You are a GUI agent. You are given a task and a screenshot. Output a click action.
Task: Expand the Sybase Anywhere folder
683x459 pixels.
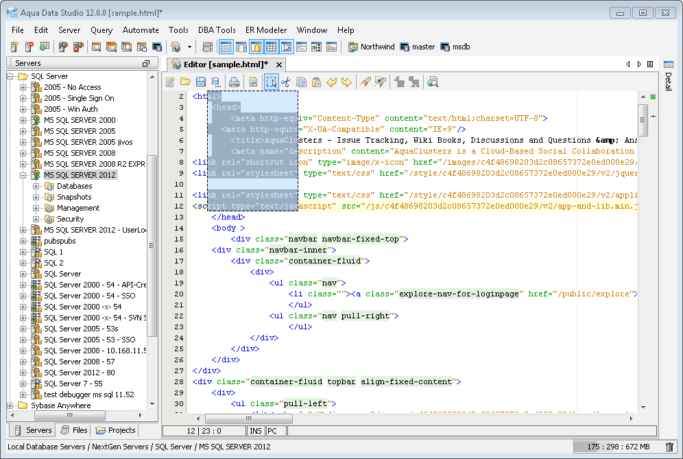[x=11, y=405]
